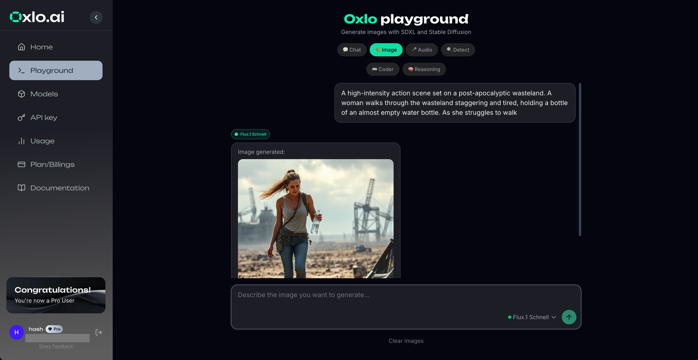Image resolution: width=698 pixels, height=360 pixels.
Task: Collapse the left sidebar
Action: pyautogui.click(x=96, y=17)
